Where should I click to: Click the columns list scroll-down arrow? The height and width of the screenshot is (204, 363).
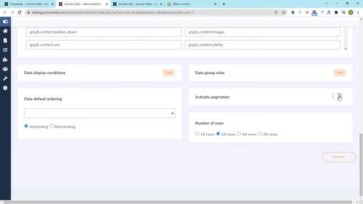tap(345, 49)
